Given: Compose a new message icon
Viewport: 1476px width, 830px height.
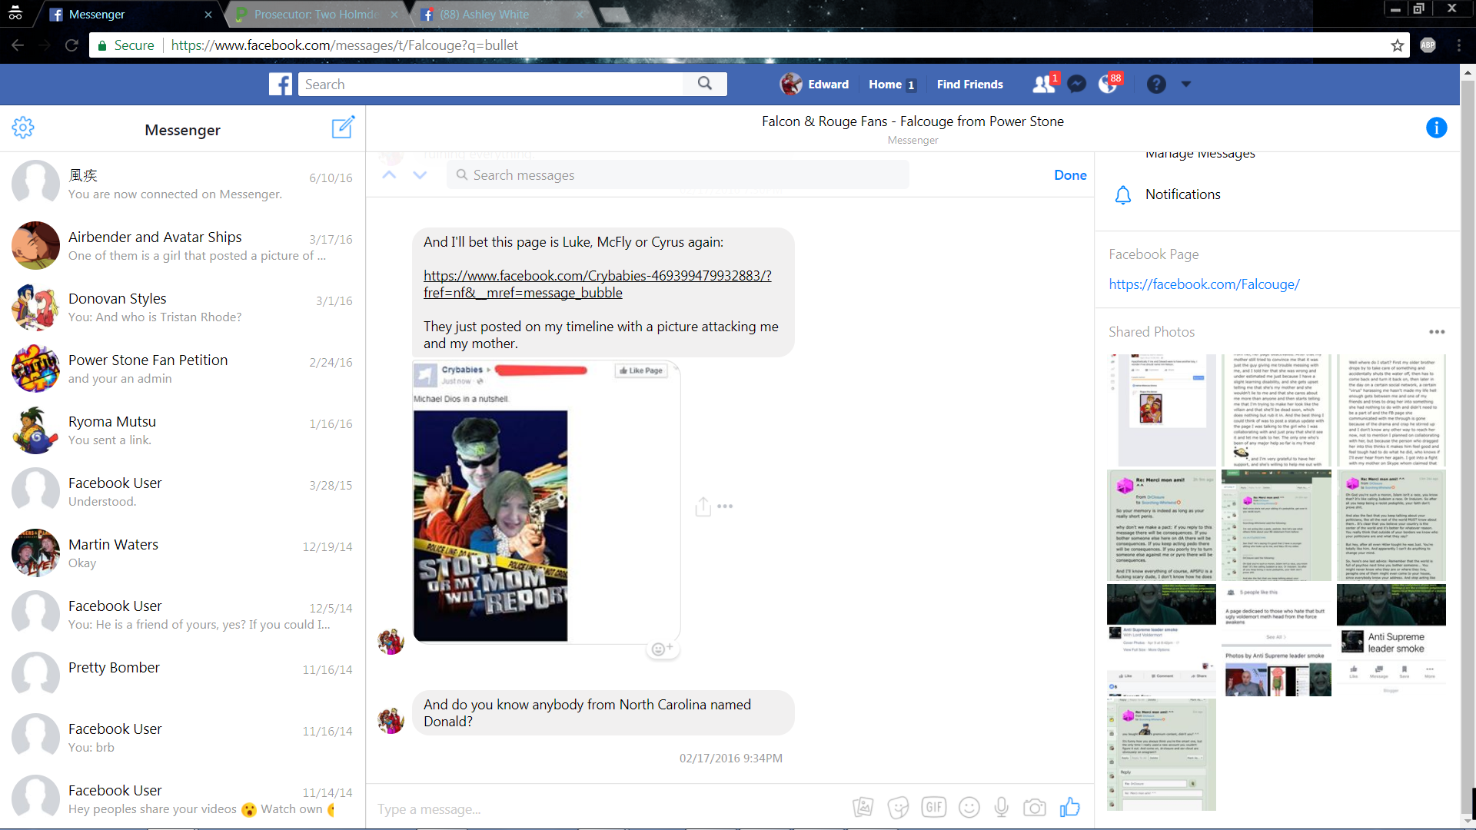Looking at the screenshot, I should click(343, 127).
